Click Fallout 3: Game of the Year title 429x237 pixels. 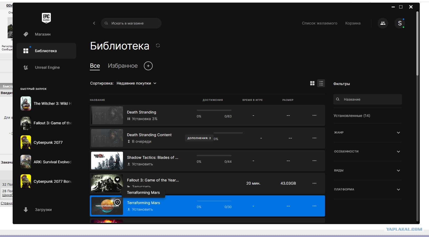coord(153,180)
